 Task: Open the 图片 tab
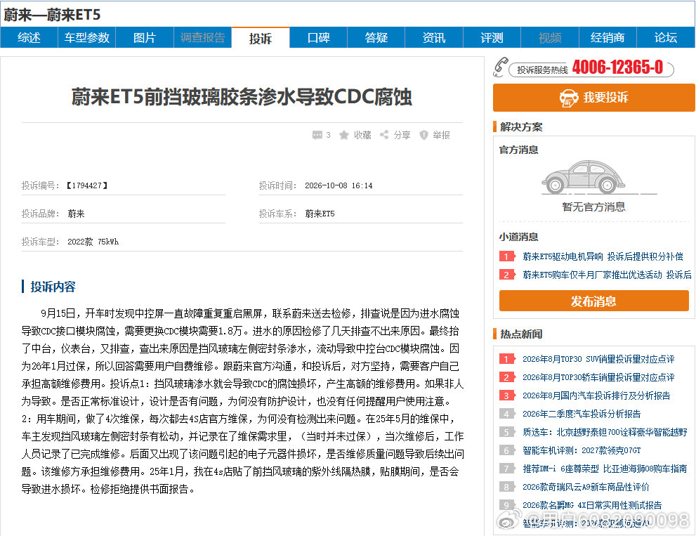point(145,38)
